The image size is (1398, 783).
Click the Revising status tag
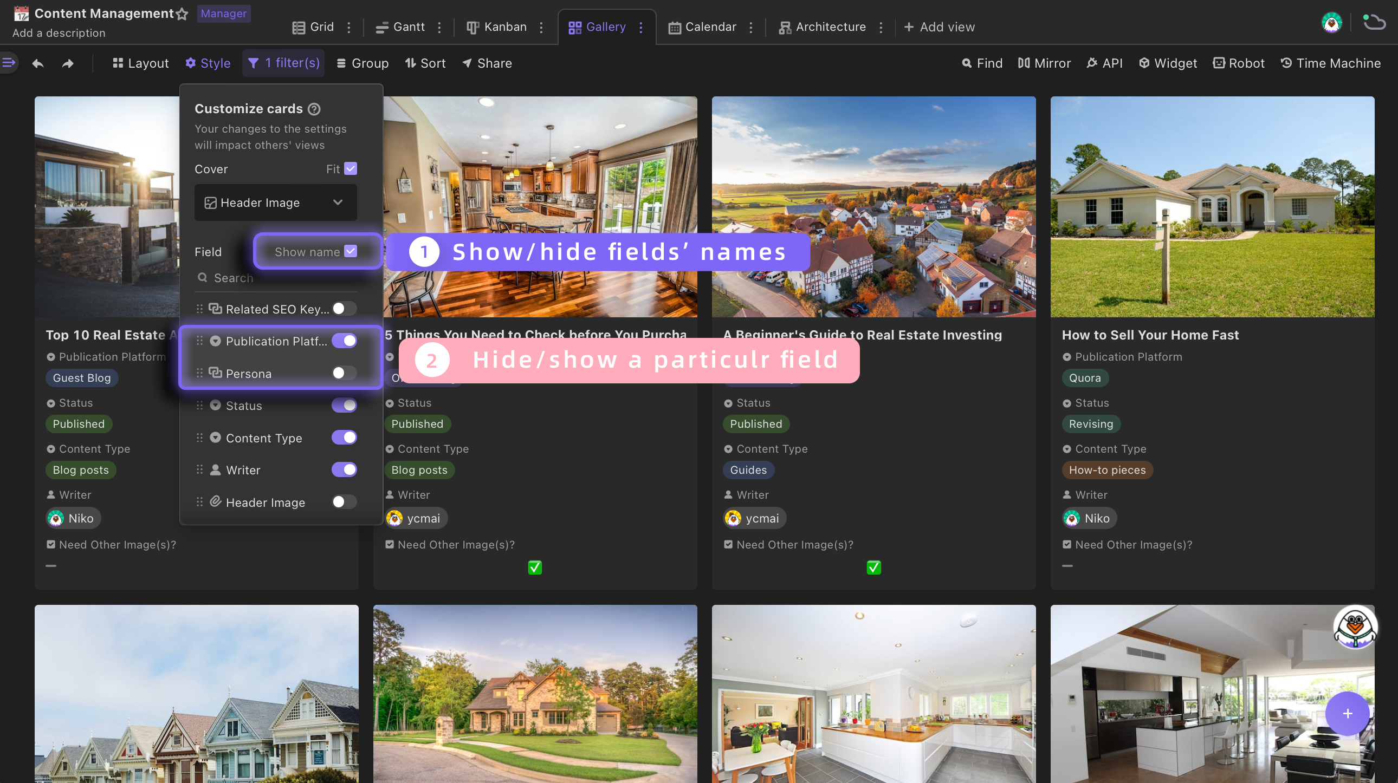pyautogui.click(x=1091, y=424)
